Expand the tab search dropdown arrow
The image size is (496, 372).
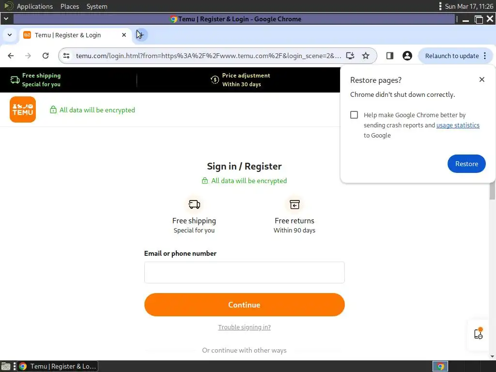click(10, 35)
